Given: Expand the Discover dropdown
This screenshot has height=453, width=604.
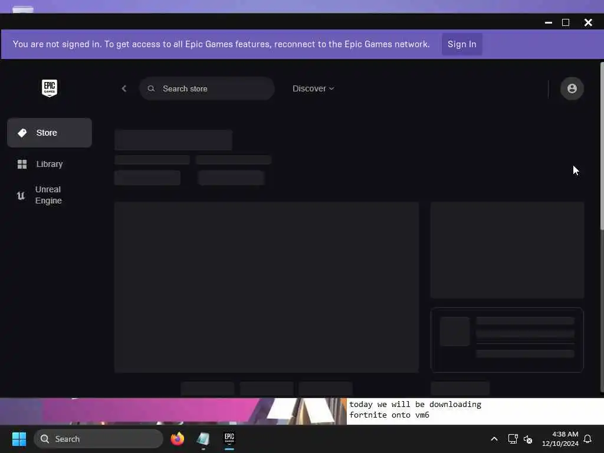Looking at the screenshot, I should point(313,88).
